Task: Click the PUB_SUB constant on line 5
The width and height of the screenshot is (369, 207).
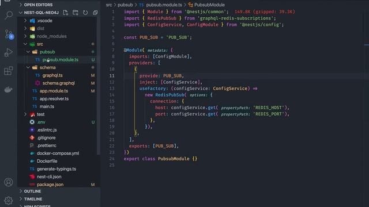Action: [x=149, y=37]
